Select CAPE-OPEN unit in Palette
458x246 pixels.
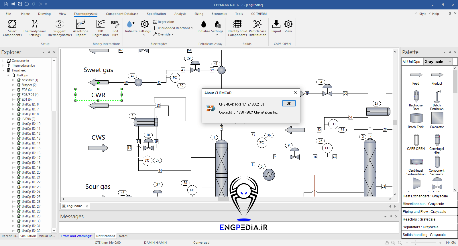coord(416,142)
